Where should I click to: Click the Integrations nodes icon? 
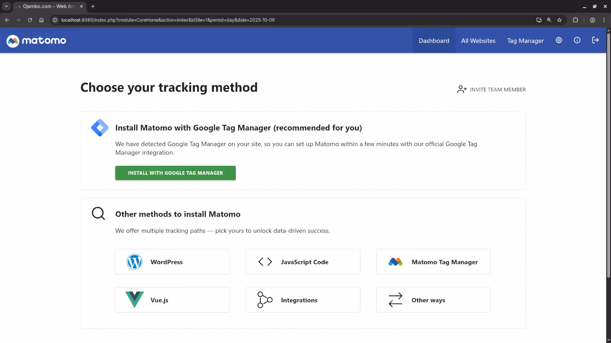(x=265, y=300)
